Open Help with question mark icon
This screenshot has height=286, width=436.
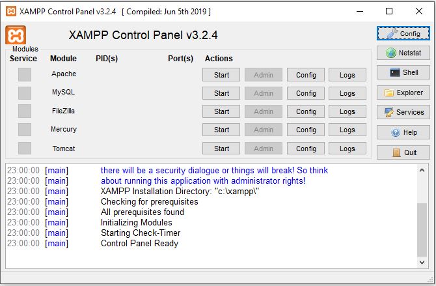[403, 132]
